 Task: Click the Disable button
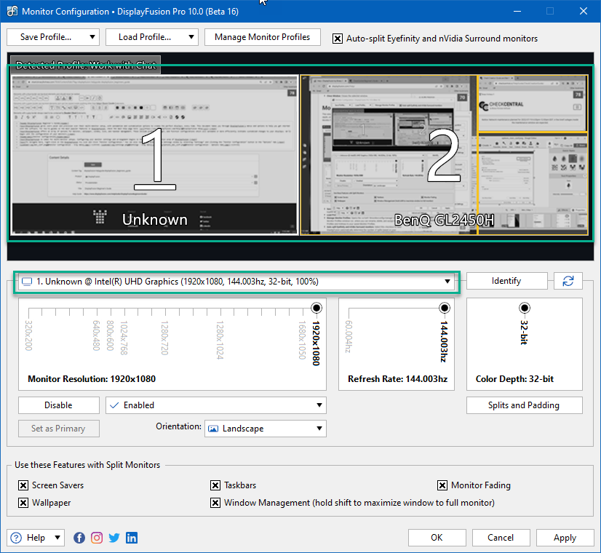59,405
